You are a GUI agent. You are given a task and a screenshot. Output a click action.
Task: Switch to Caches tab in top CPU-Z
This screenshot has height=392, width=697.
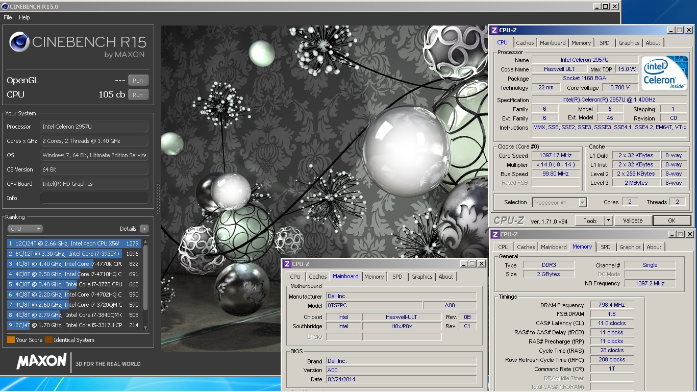coord(525,43)
